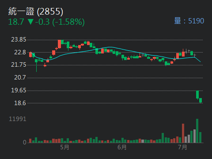The image size is (212, 159).
Task: Click the last green candlestick near 18.6
Action: pyautogui.click(x=201, y=100)
